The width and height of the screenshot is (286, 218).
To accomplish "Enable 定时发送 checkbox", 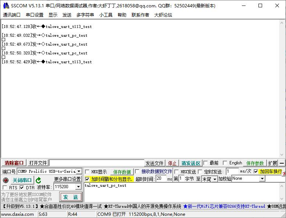I will (200, 172).
